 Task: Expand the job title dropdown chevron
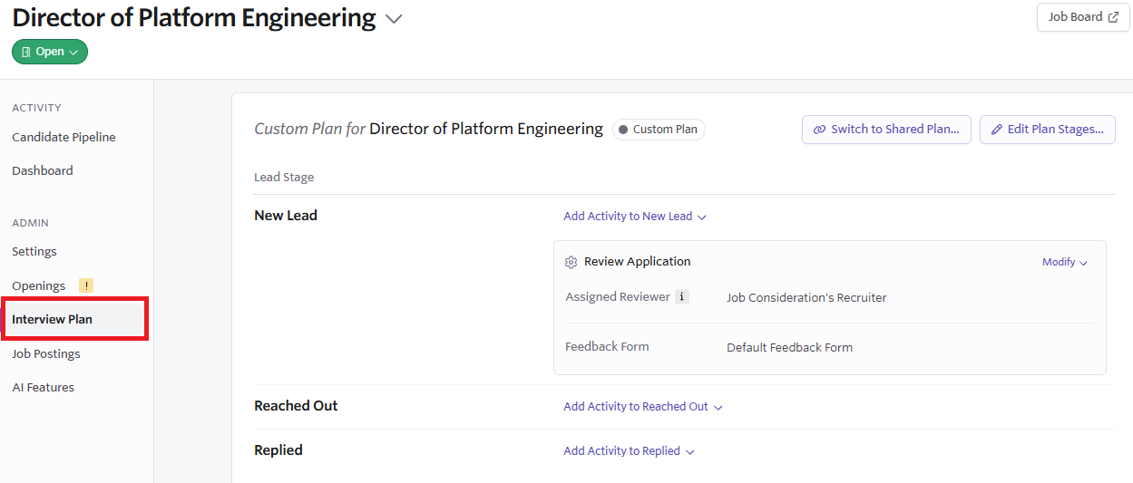click(394, 19)
